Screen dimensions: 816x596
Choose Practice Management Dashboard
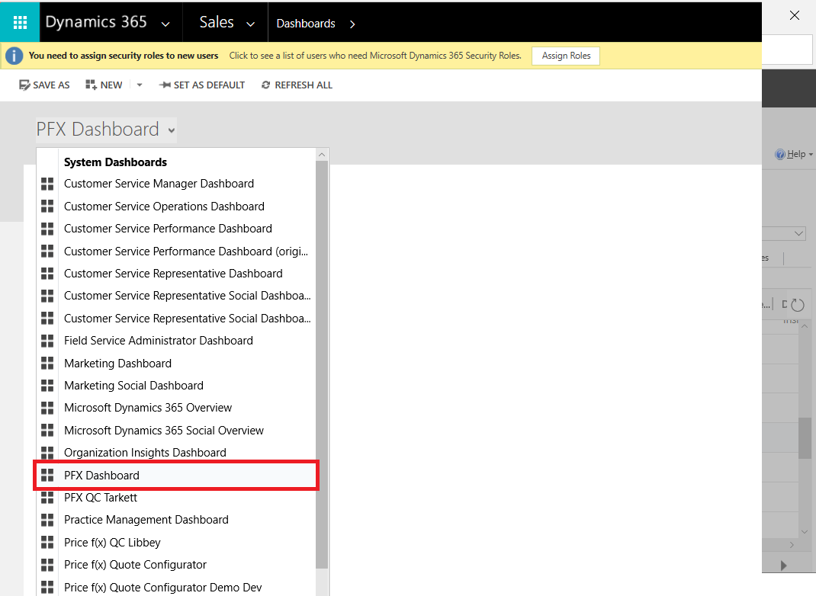click(146, 520)
